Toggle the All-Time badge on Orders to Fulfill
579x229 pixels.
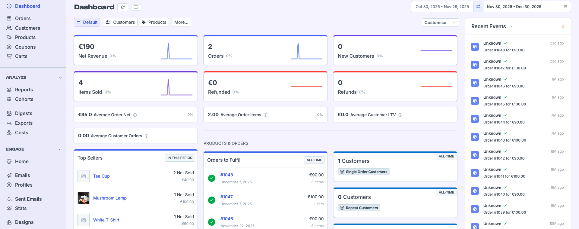pyautogui.click(x=314, y=160)
